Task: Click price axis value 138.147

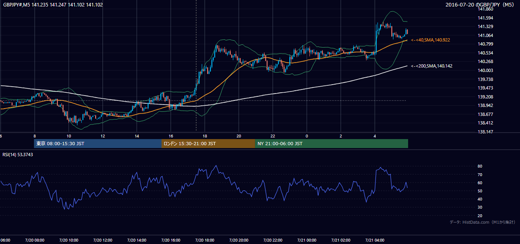Action: (x=486, y=132)
